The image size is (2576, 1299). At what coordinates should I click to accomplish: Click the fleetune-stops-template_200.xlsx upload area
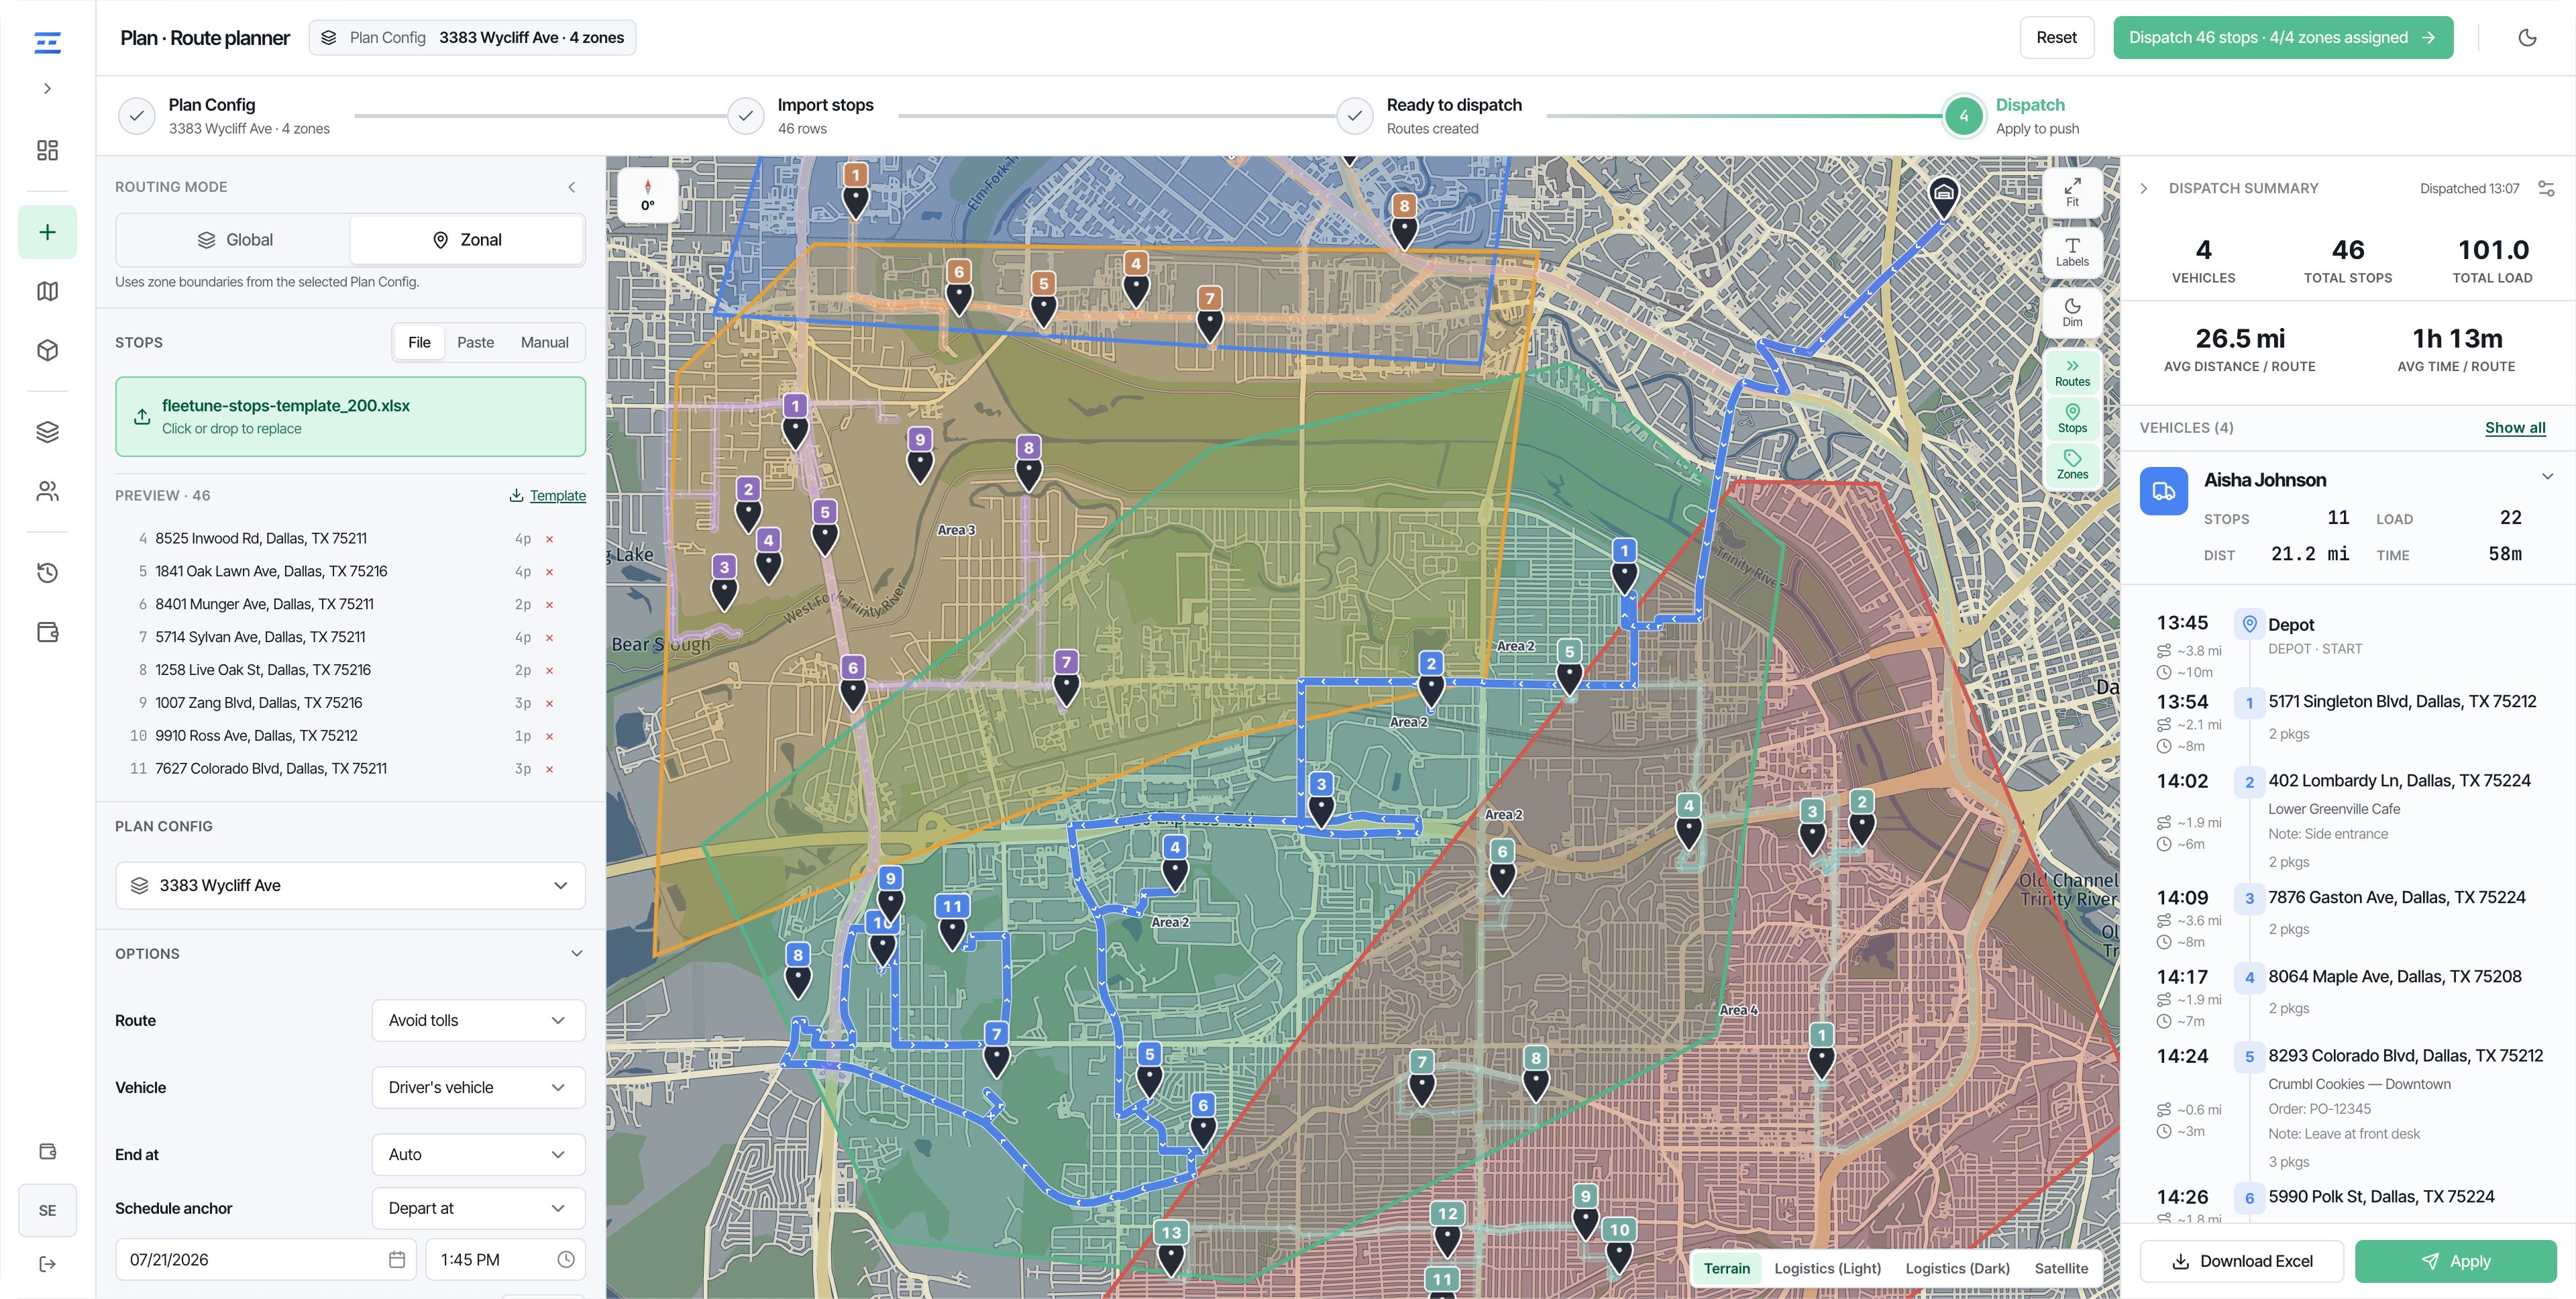click(350, 417)
